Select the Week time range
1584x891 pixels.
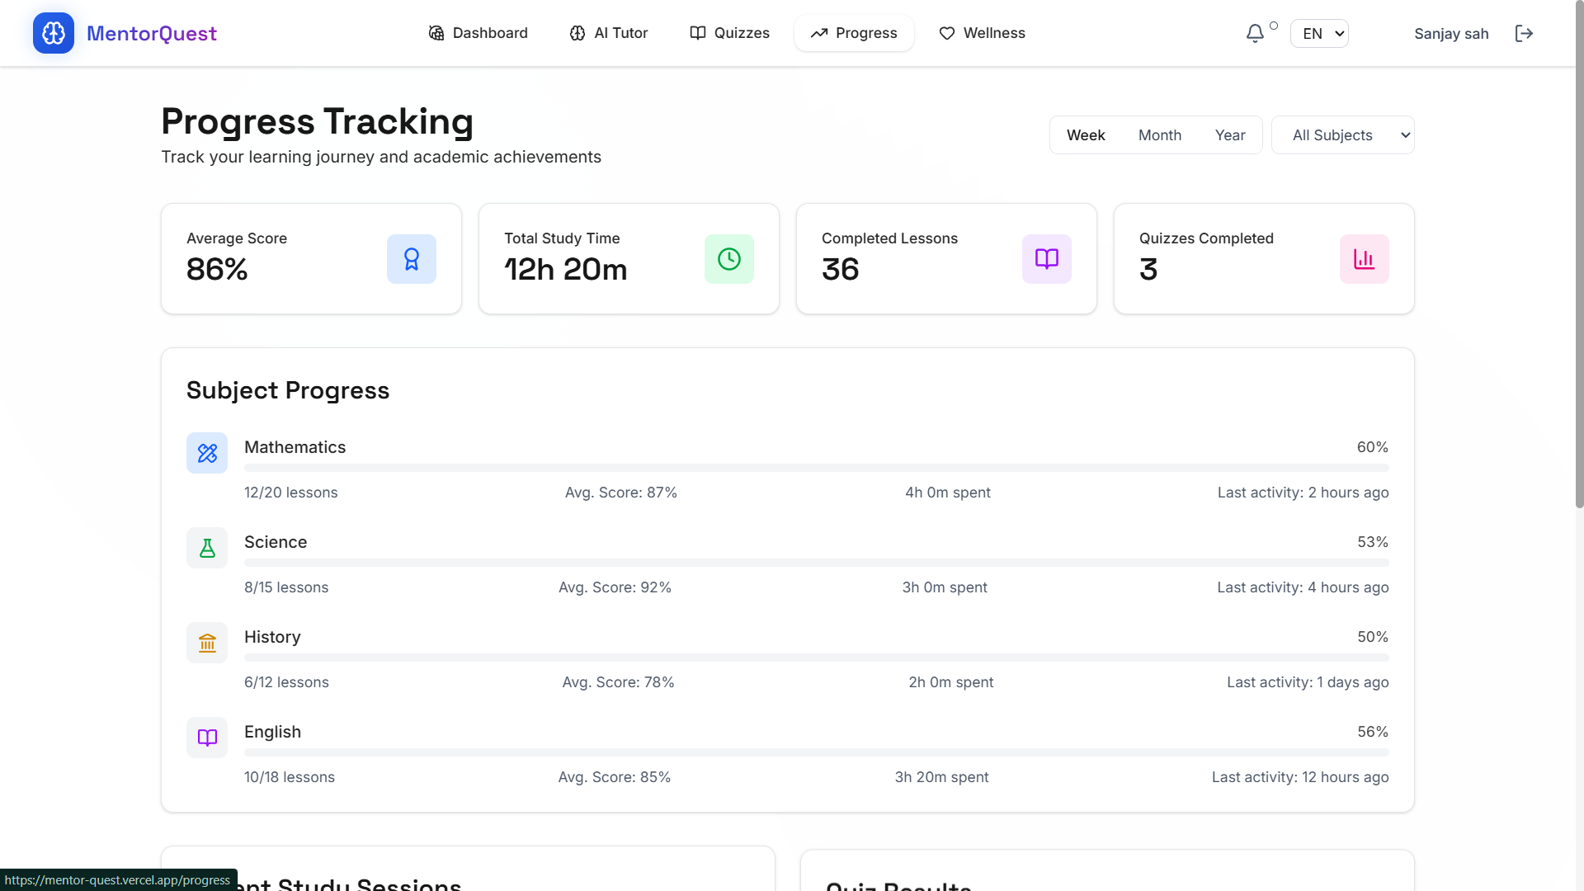click(x=1086, y=135)
